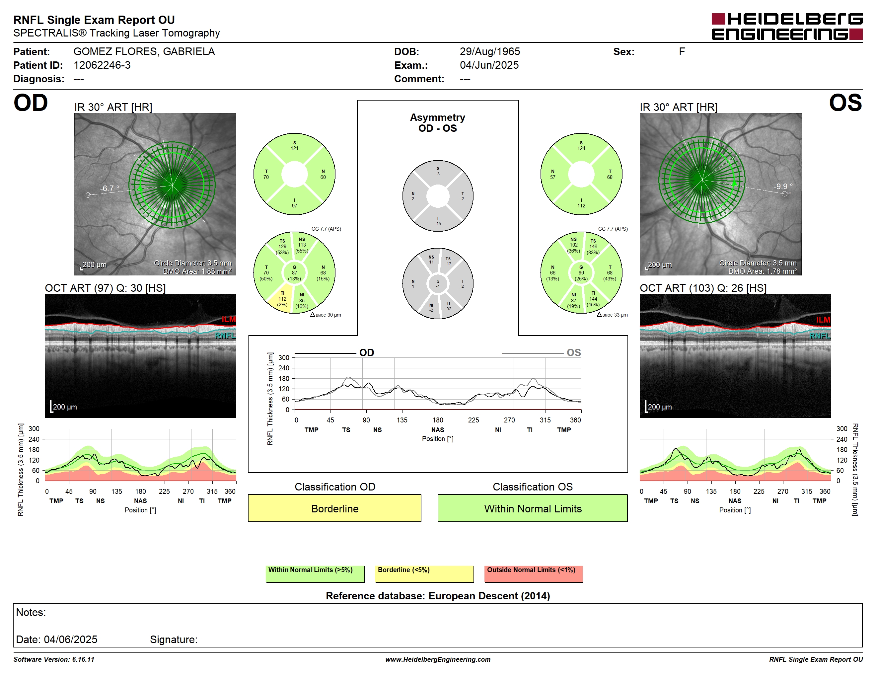Click the patient name GOMEZ FLORES, GABRIELA
876x677 pixels.
144,51
